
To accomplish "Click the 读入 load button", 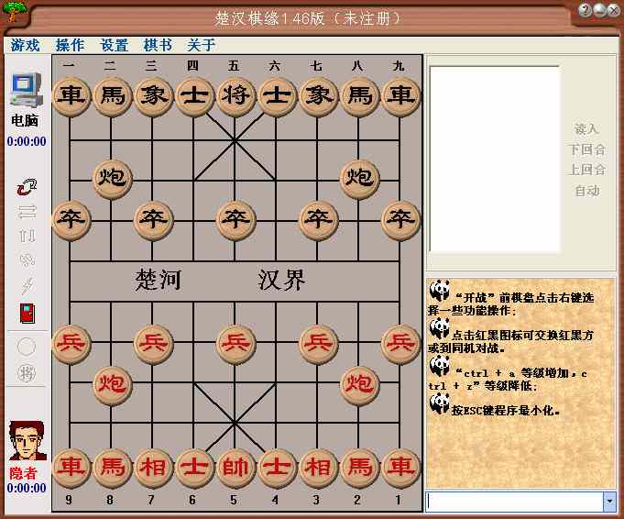I will (x=586, y=129).
